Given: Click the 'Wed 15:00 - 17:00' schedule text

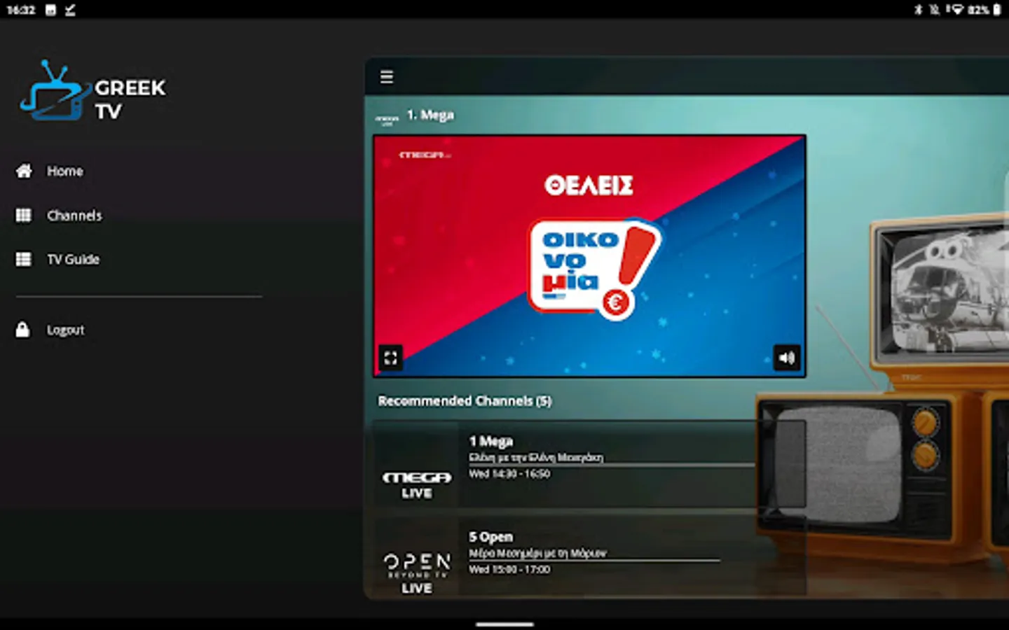Looking at the screenshot, I should click(x=509, y=570).
